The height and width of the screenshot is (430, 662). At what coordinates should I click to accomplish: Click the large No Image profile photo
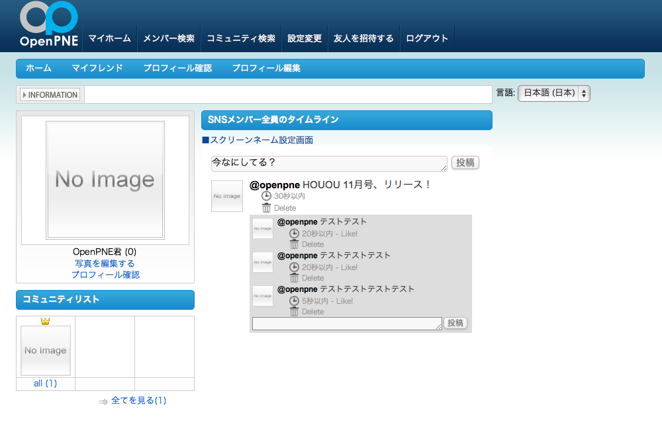point(105,180)
